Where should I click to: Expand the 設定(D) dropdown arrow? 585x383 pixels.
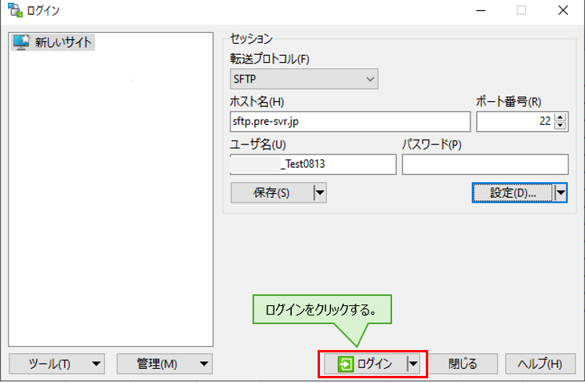(x=561, y=192)
